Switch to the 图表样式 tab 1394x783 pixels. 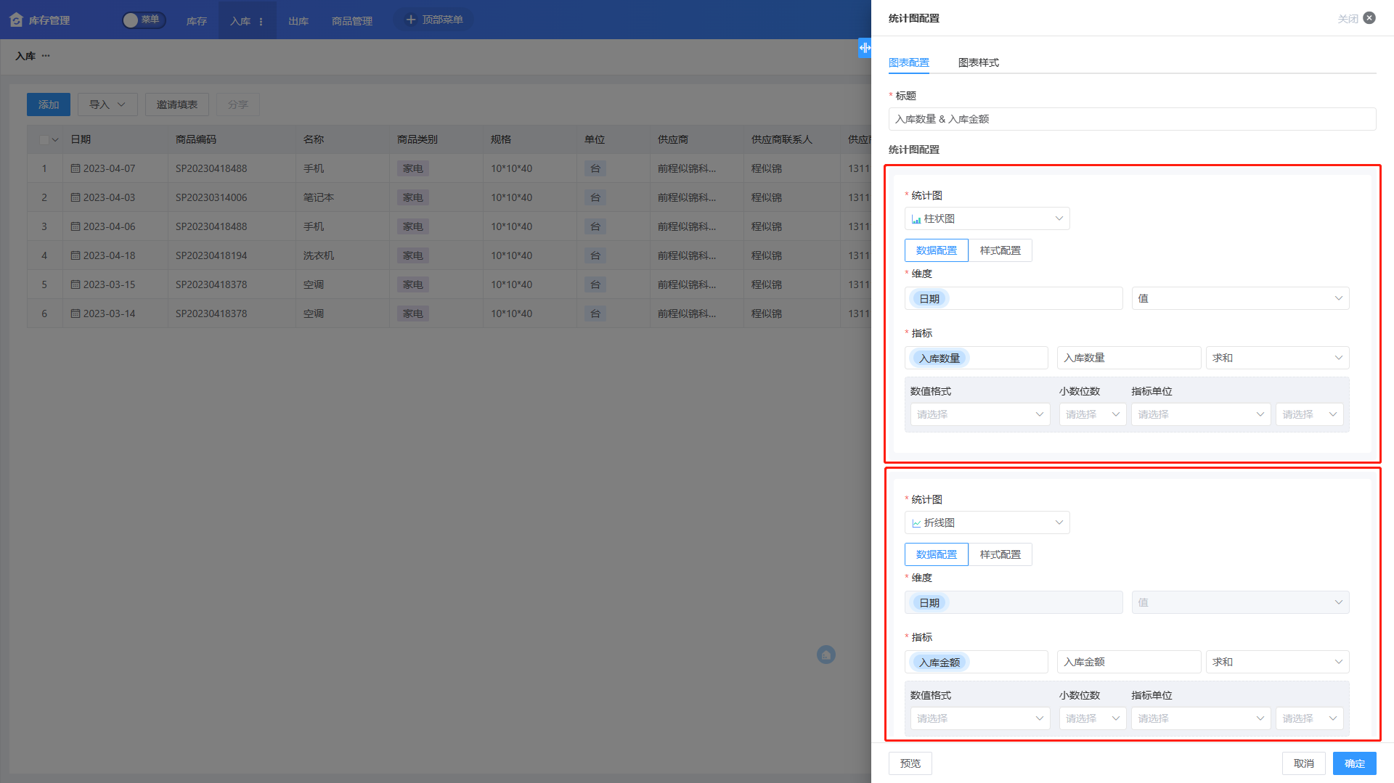pos(979,62)
